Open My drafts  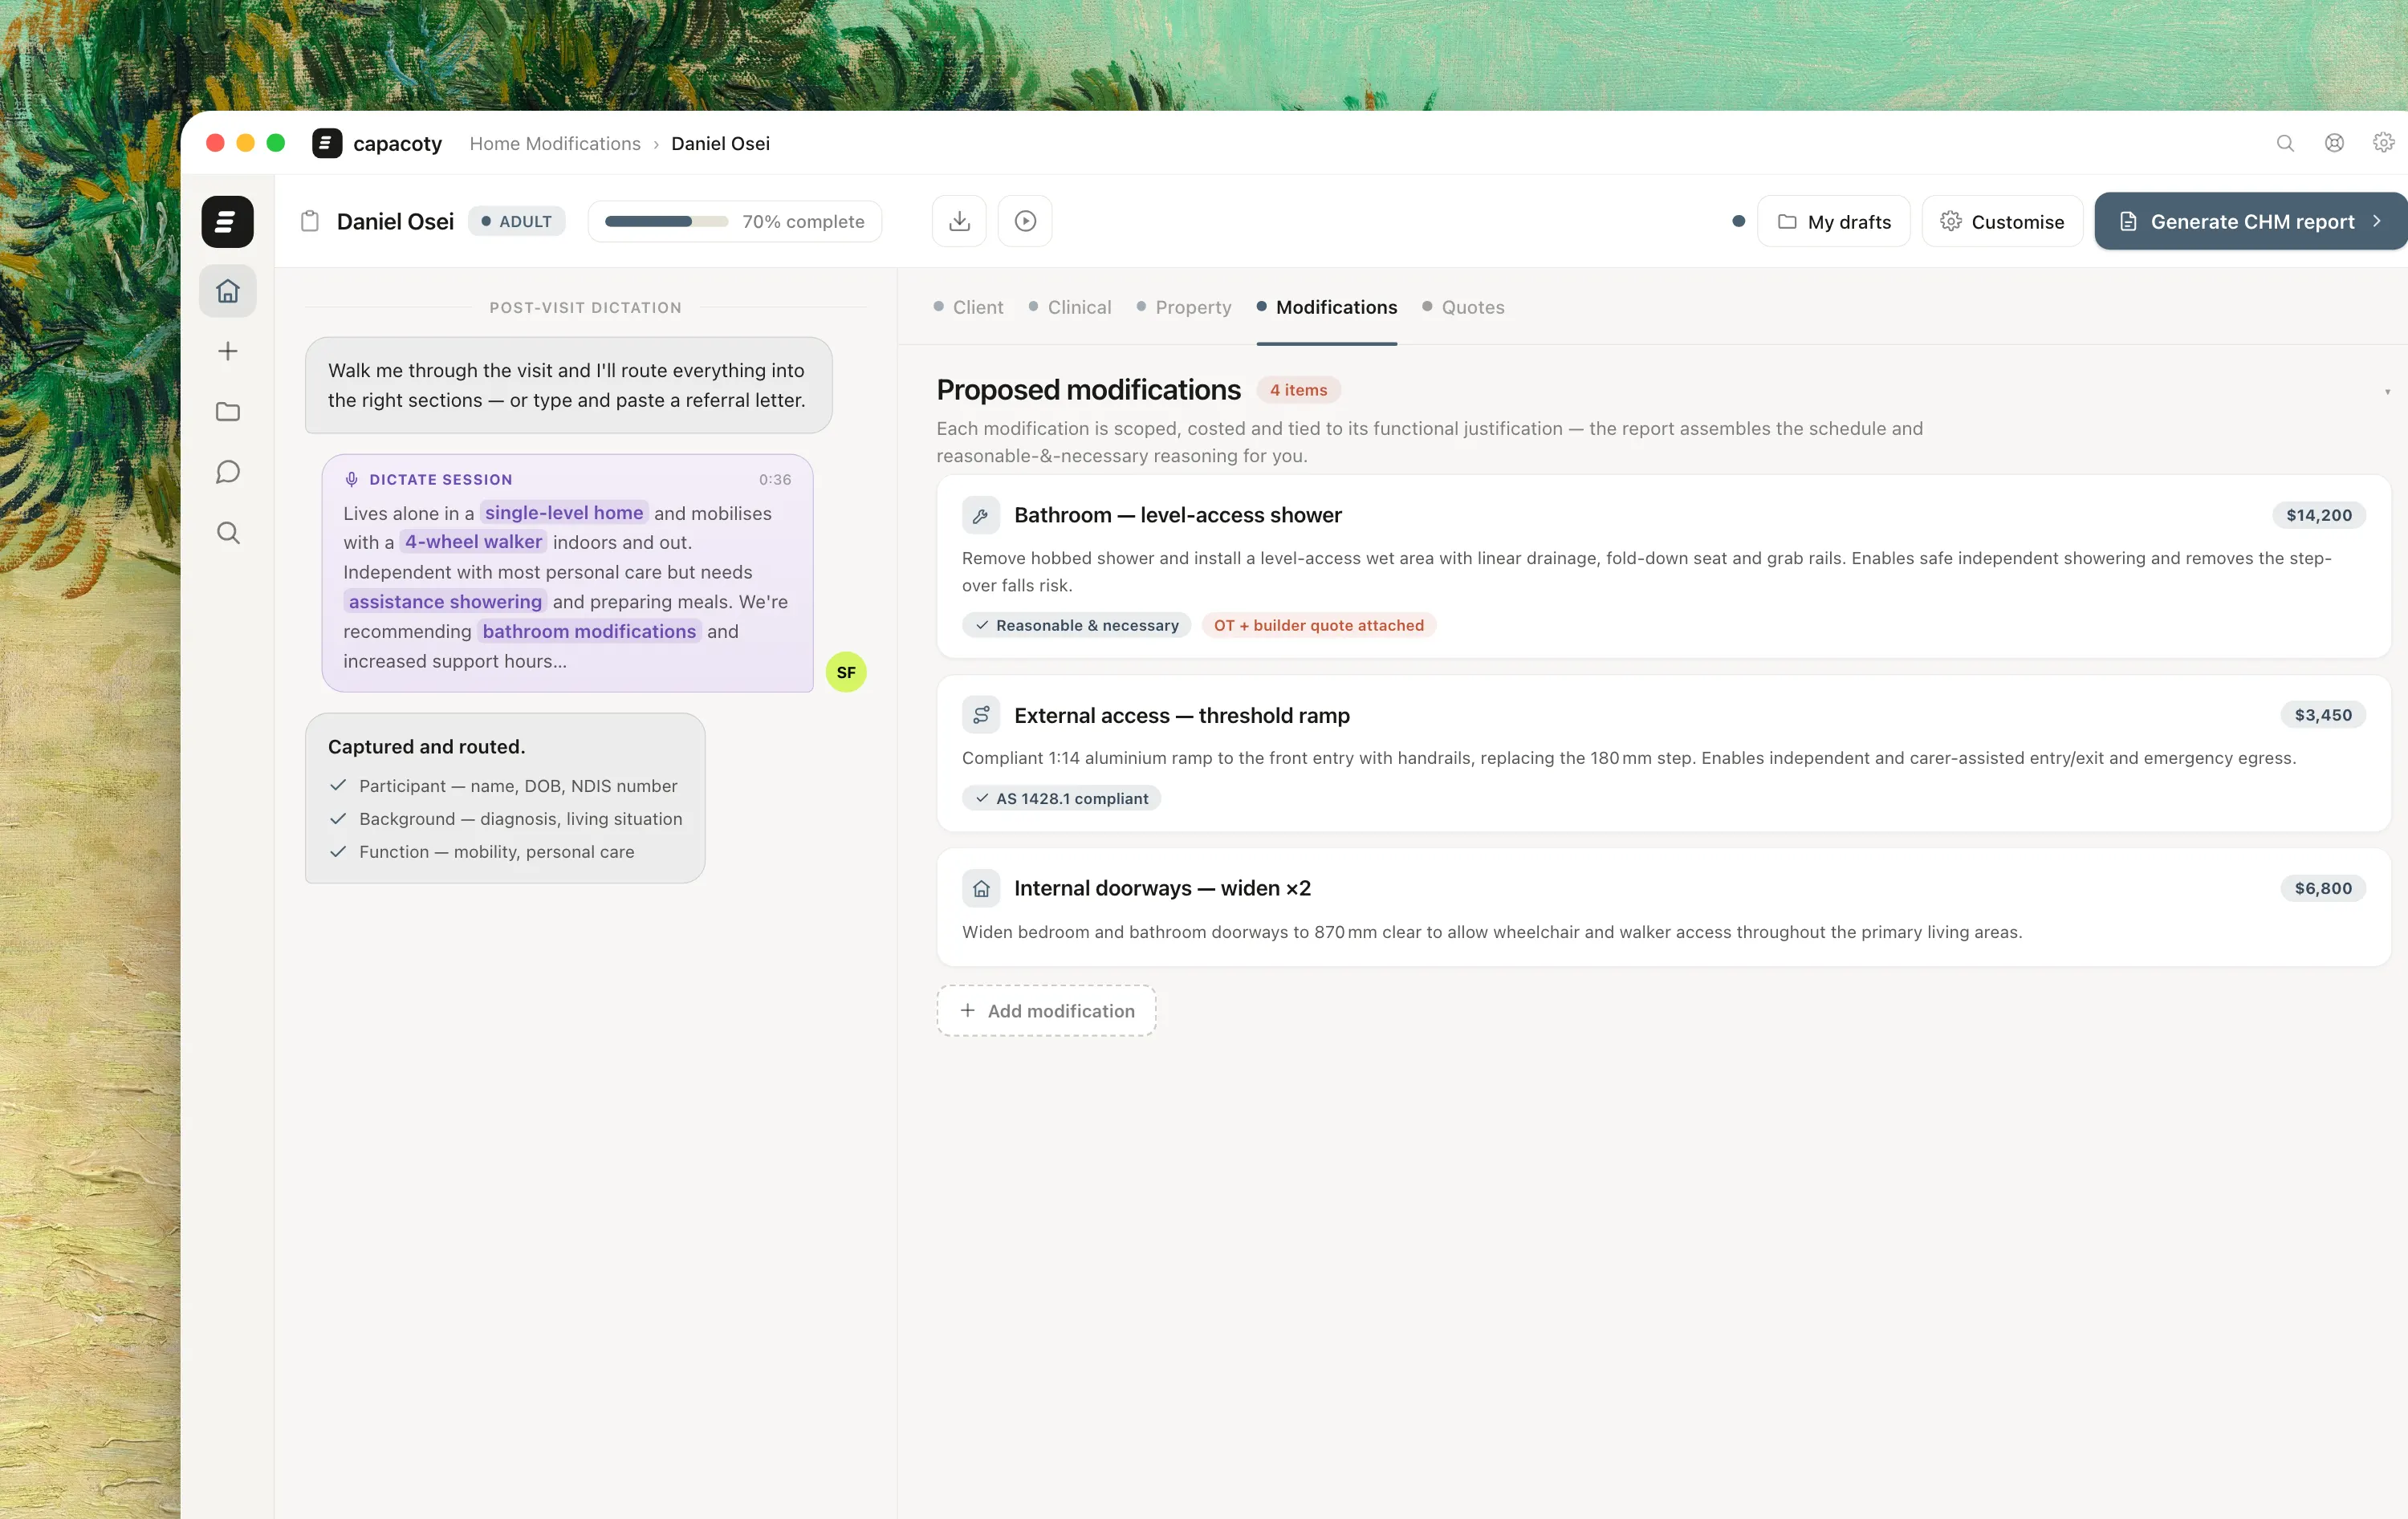click(x=1834, y=221)
